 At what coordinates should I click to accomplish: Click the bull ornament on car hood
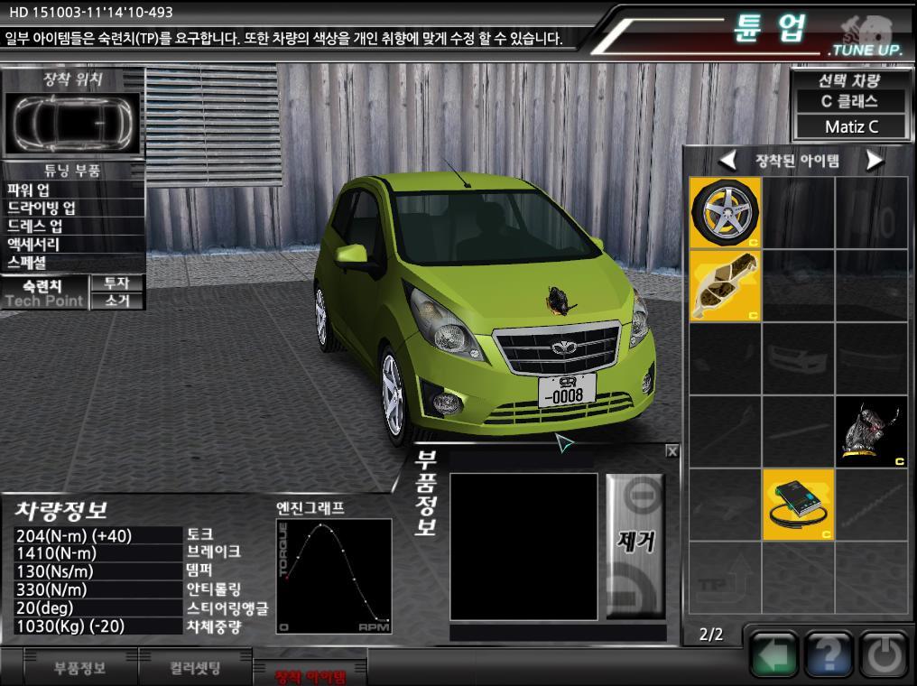560,301
